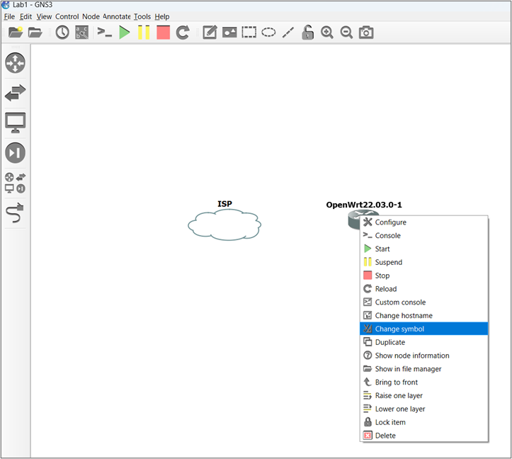Browse switches in device sidebar
Viewport: 512px width, 459px height.
(x=16, y=93)
